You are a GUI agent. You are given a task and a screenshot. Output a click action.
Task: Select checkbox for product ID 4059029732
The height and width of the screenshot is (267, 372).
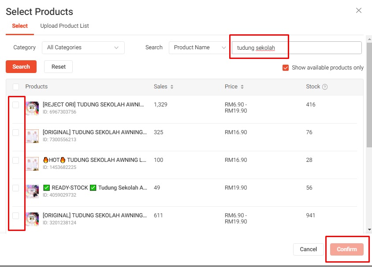click(16, 188)
